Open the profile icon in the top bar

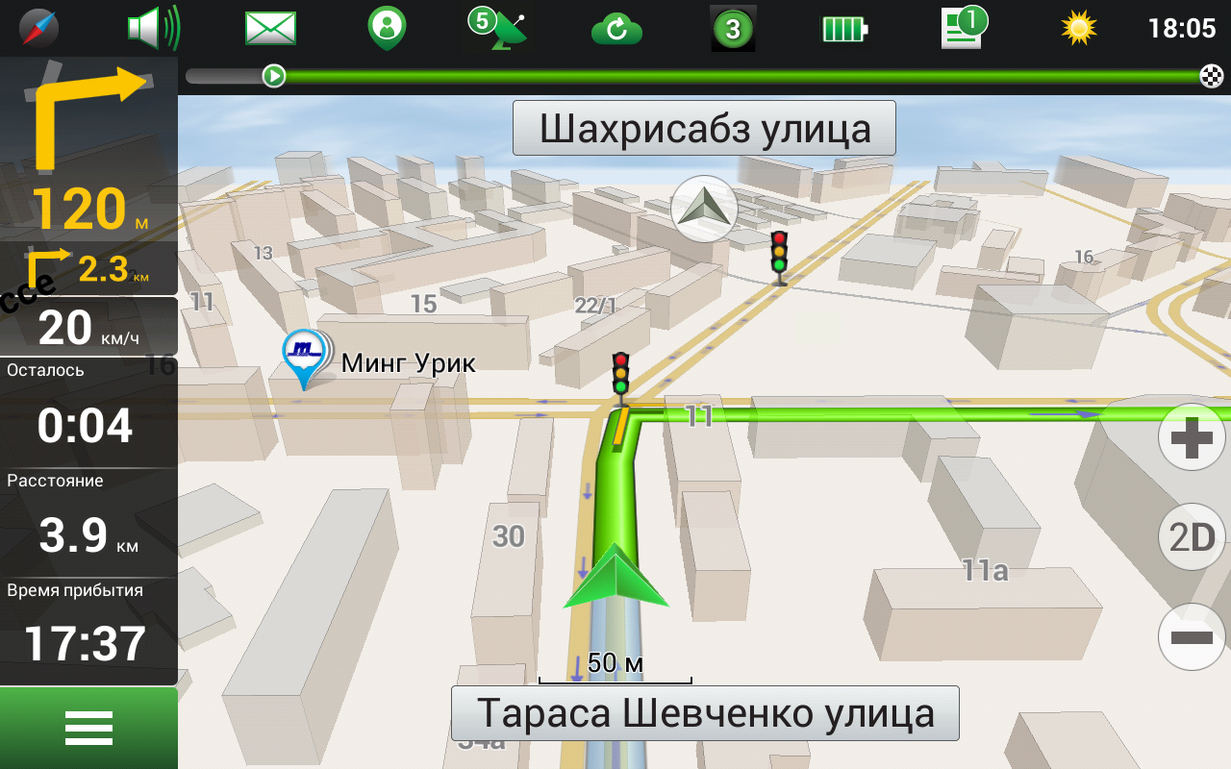pyautogui.click(x=384, y=27)
